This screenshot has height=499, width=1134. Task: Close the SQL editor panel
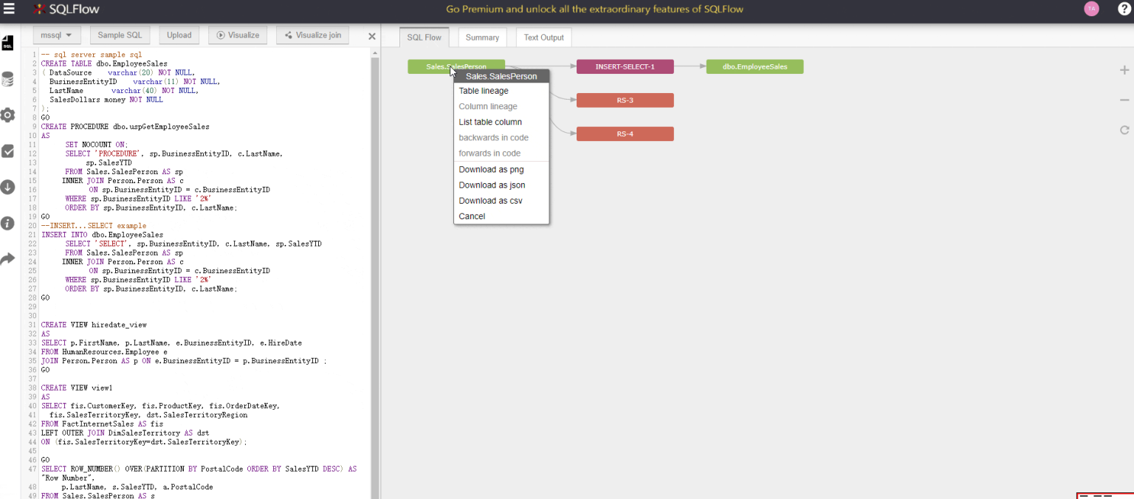point(372,36)
